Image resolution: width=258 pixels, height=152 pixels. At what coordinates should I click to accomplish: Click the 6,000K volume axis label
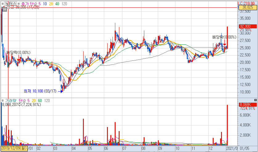coord(245,115)
